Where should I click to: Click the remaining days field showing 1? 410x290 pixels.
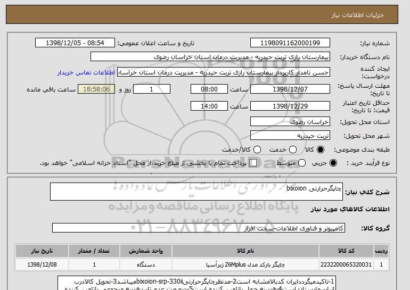coord(152,89)
